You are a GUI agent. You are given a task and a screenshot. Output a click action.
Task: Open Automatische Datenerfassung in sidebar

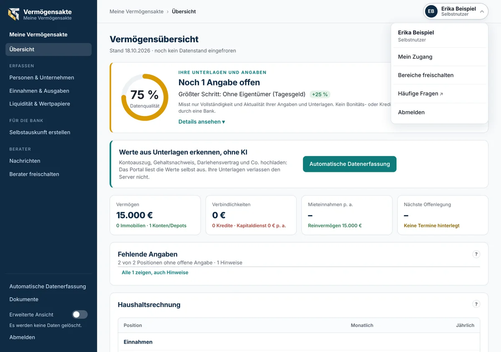(48, 287)
